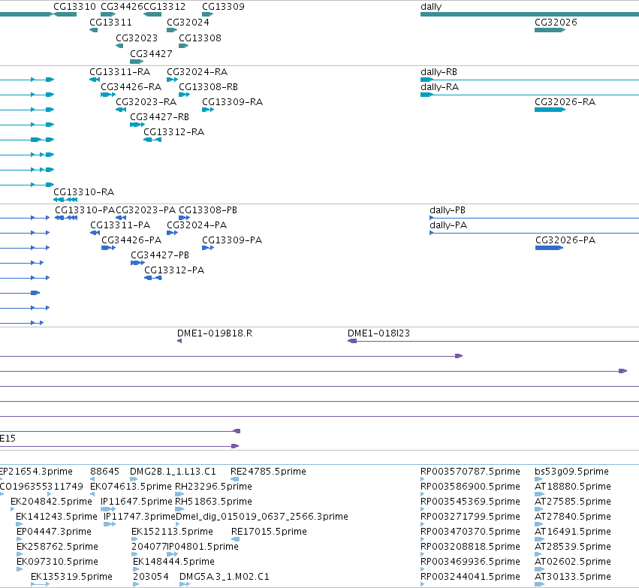This screenshot has width=639, height=588.
Task: Click EST bs53g09.5prime
Action: tap(571, 472)
